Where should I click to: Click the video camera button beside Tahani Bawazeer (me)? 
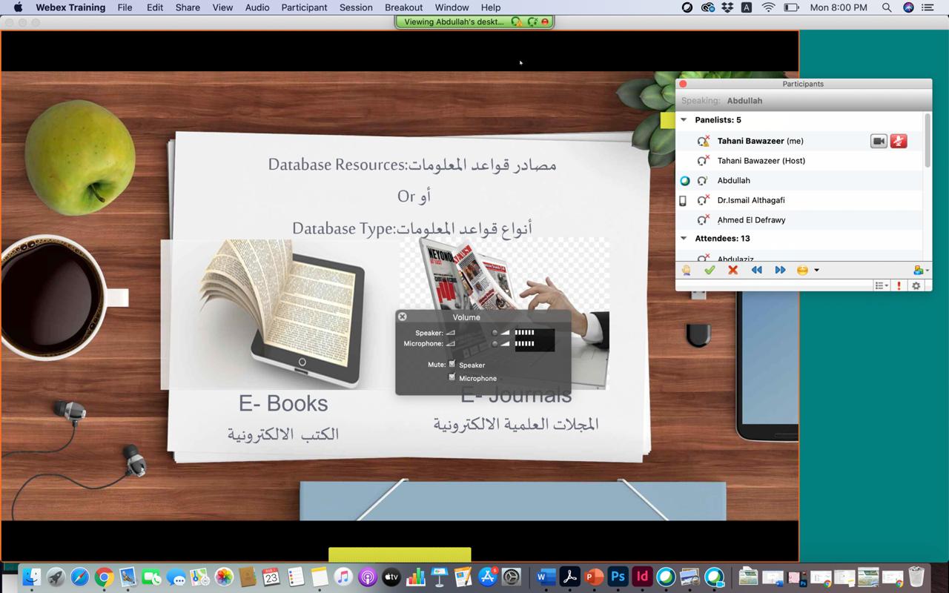(x=879, y=141)
